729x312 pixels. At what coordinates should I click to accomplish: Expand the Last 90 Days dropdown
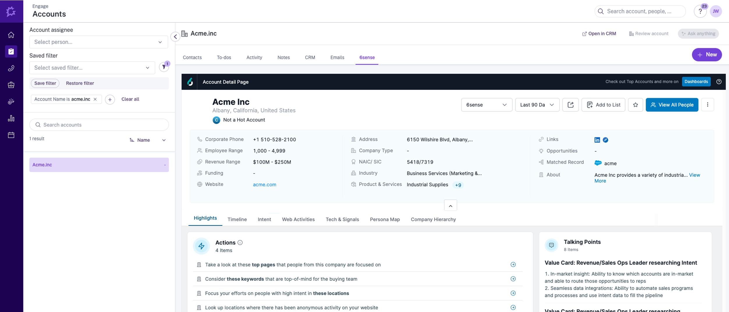pos(537,105)
